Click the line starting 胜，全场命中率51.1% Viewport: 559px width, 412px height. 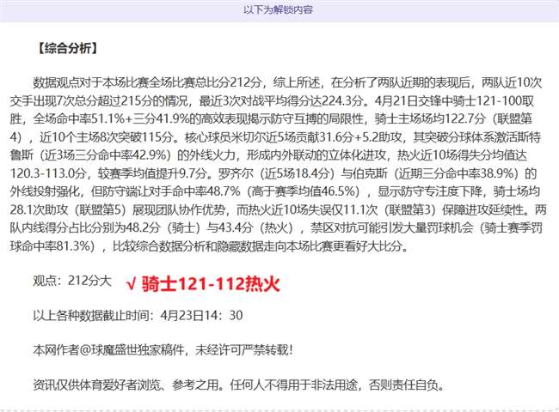(271, 118)
